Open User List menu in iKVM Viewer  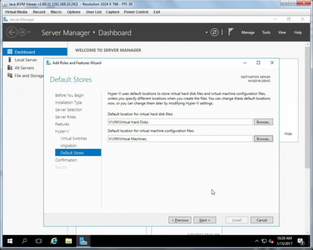coord(93,12)
